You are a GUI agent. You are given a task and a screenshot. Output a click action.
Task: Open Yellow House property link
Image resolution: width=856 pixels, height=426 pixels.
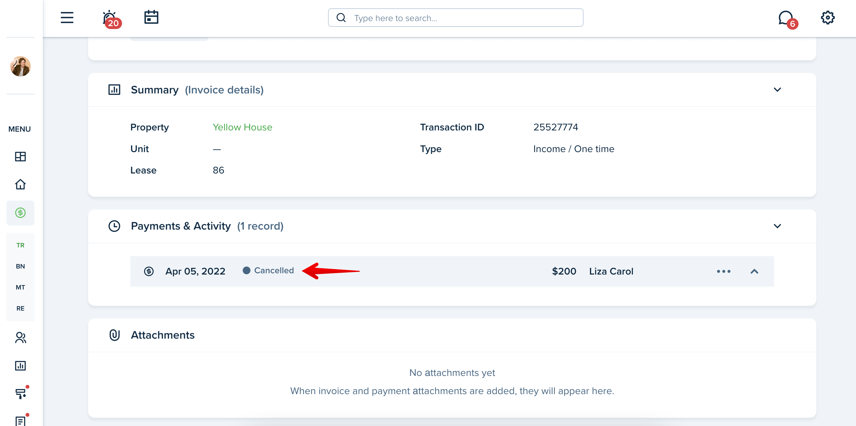click(242, 127)
